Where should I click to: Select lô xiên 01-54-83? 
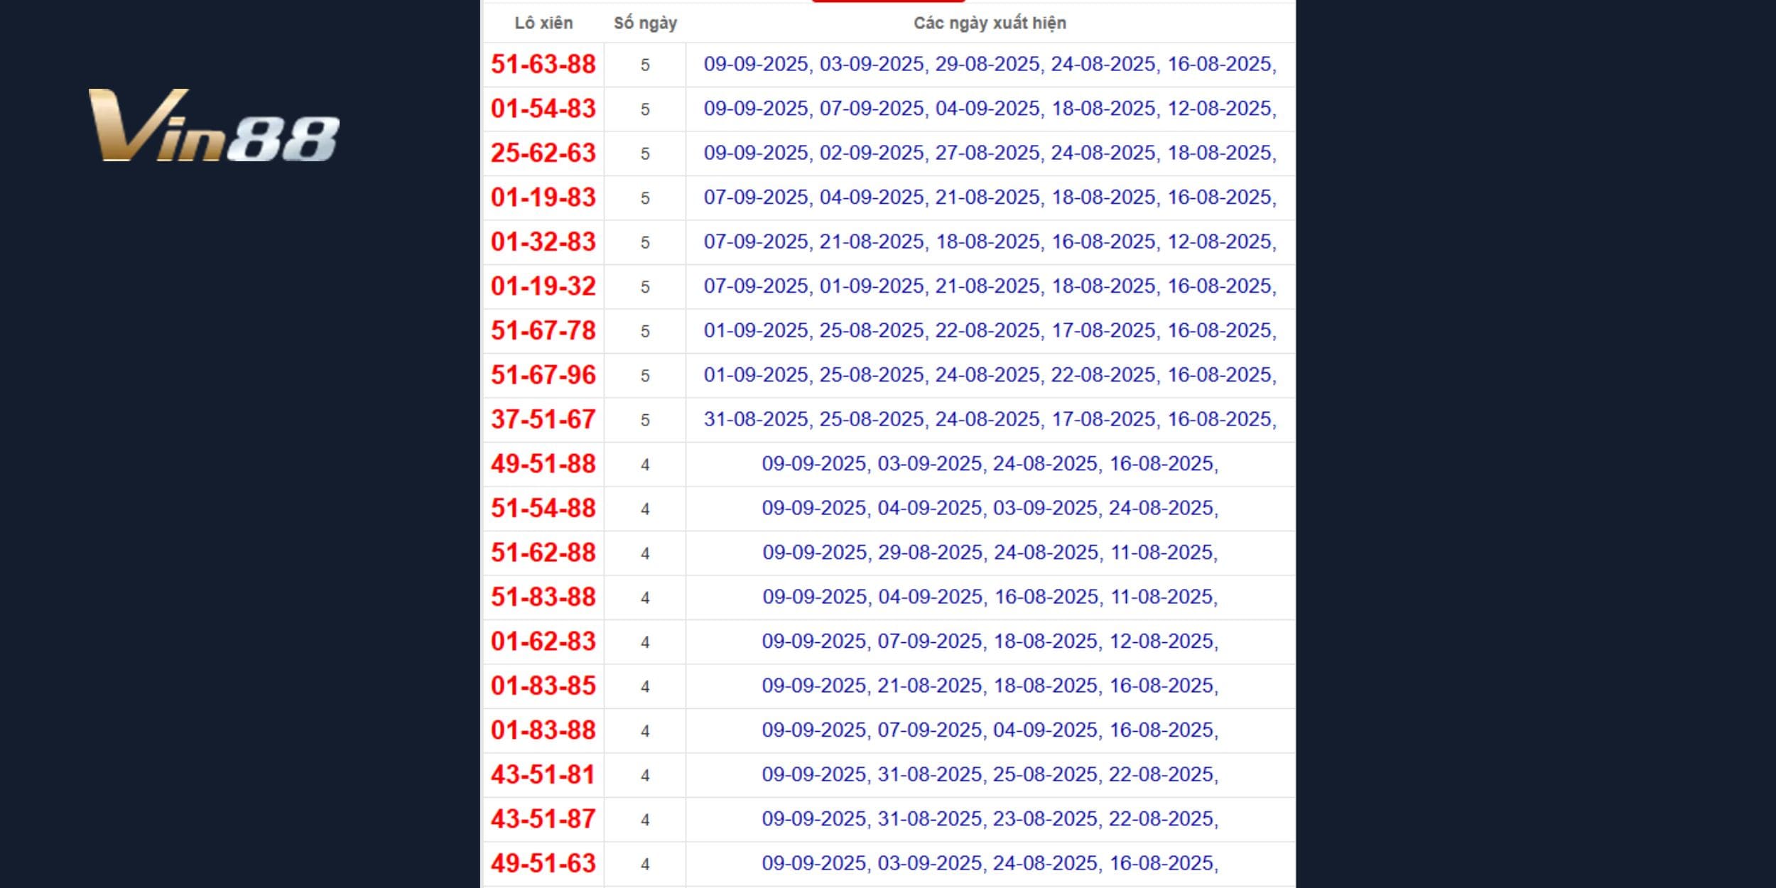[x=543, y=109]
